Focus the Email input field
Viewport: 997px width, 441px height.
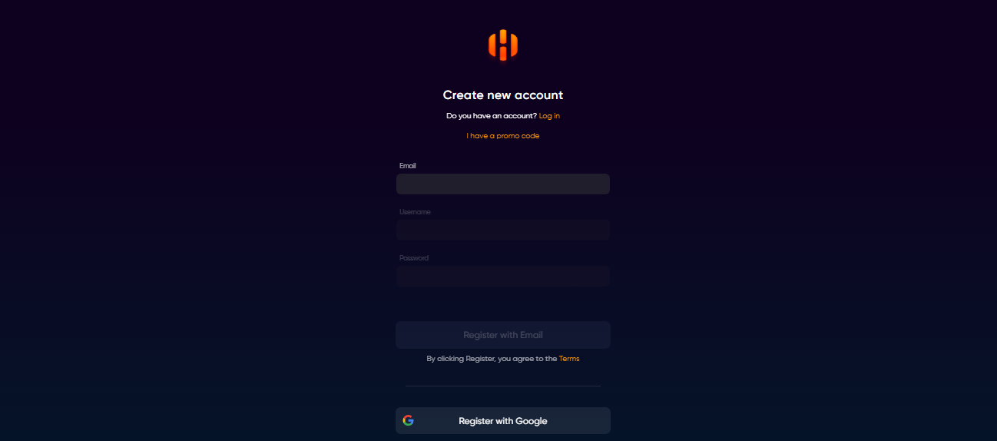pyautogui.click(x=503, y=184)
